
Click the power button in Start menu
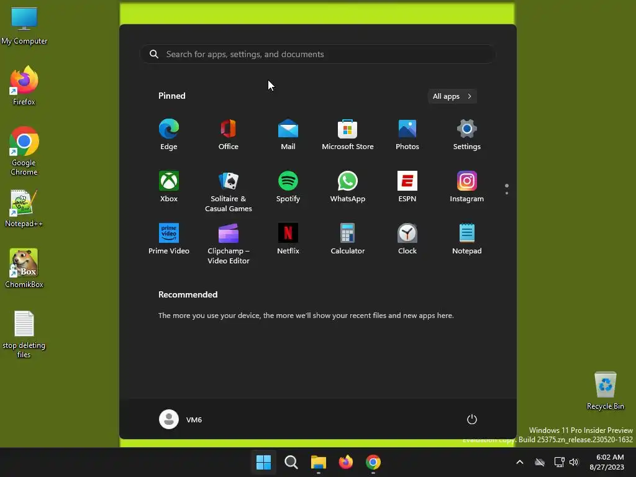(x=472, y=419)
